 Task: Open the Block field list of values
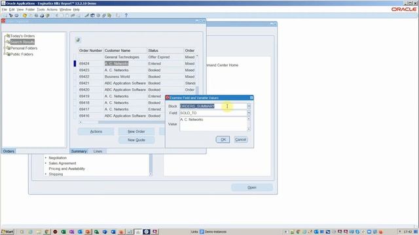click(249, 106)
